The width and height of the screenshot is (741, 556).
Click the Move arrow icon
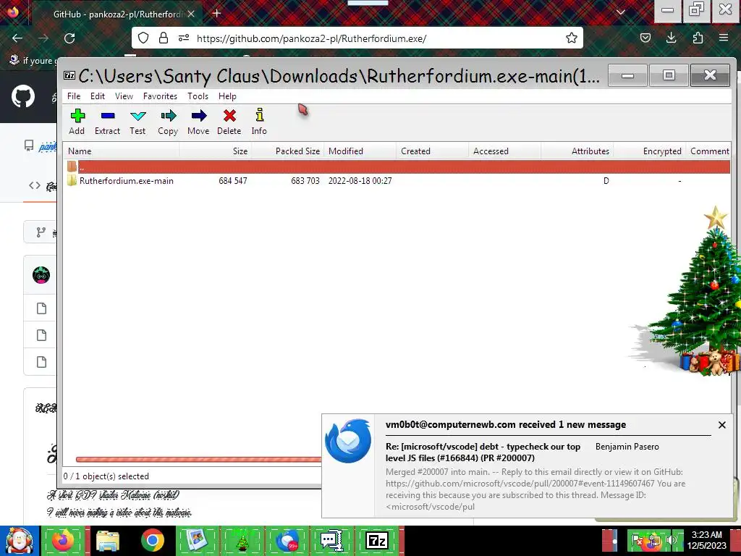tap(198, 122)
